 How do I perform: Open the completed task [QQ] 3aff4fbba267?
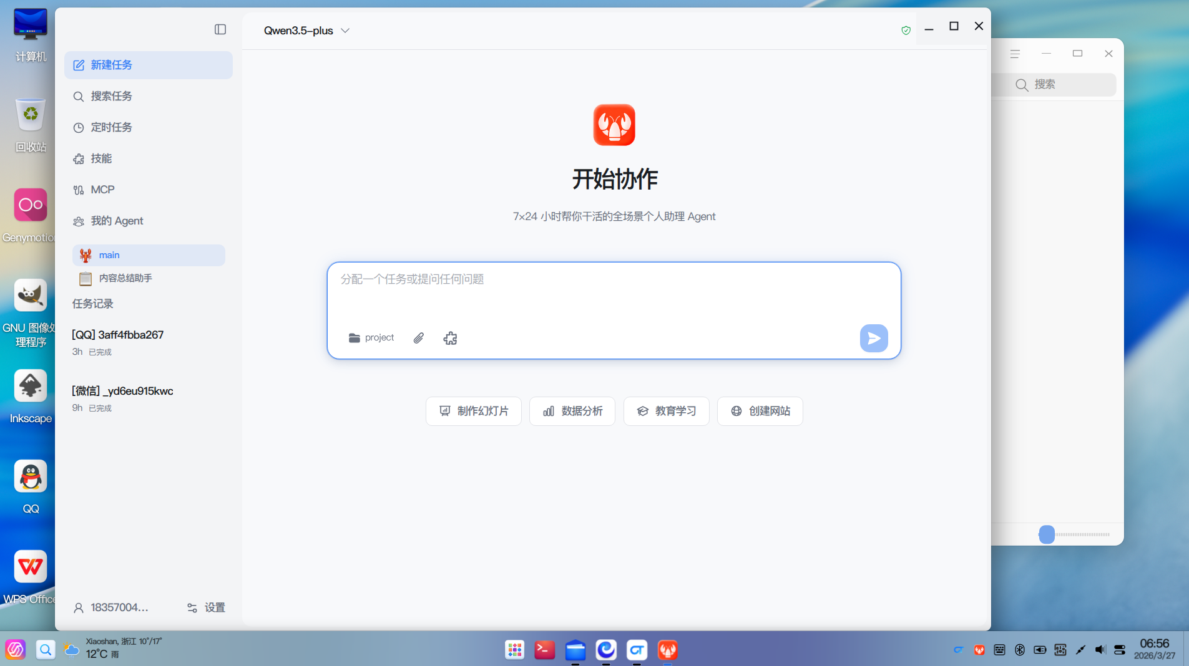[x=117, y=334]
